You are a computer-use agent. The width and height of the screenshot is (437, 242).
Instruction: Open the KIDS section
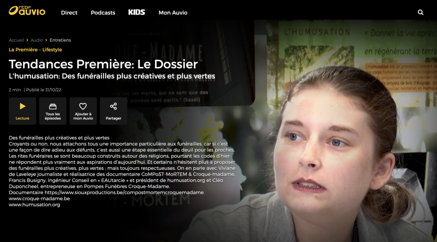pos(137,12)
